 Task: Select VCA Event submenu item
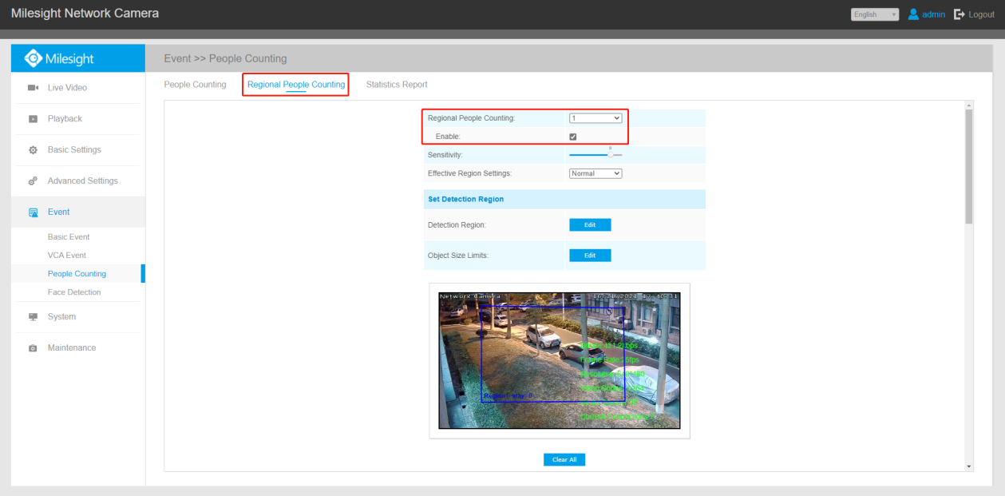pyautogui.click(x=67, y=256)
